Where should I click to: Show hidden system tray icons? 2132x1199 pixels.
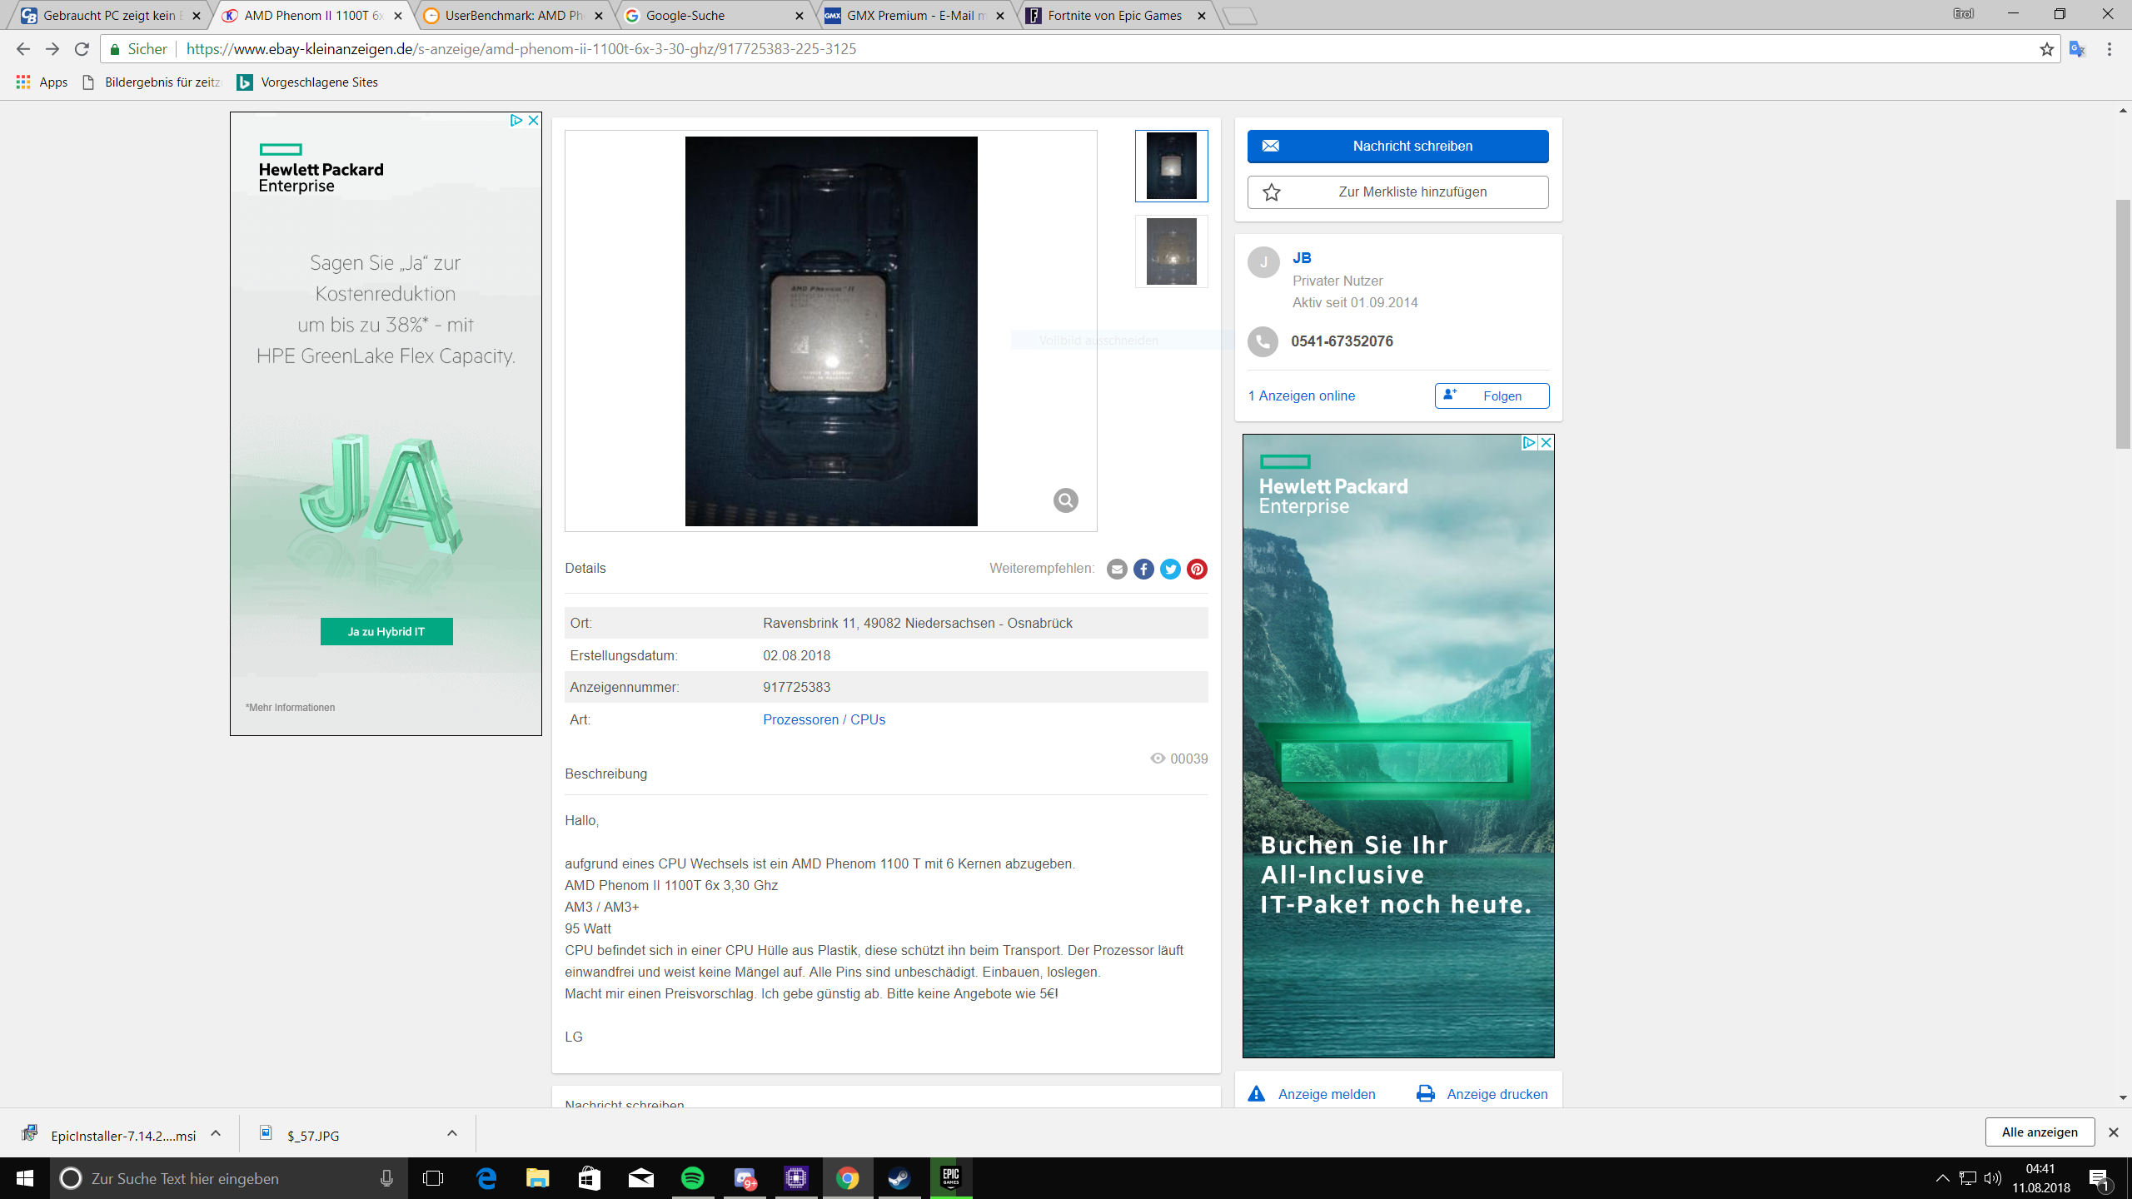click(x=1942, y=1178)
